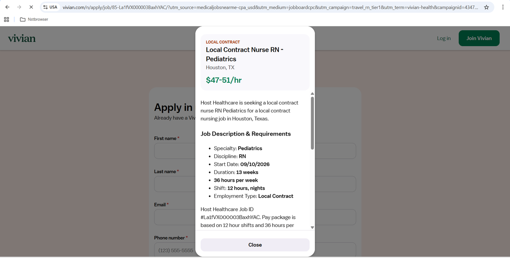Click the vivian logo
The image size is (510, 258).
tap(22, 38)
